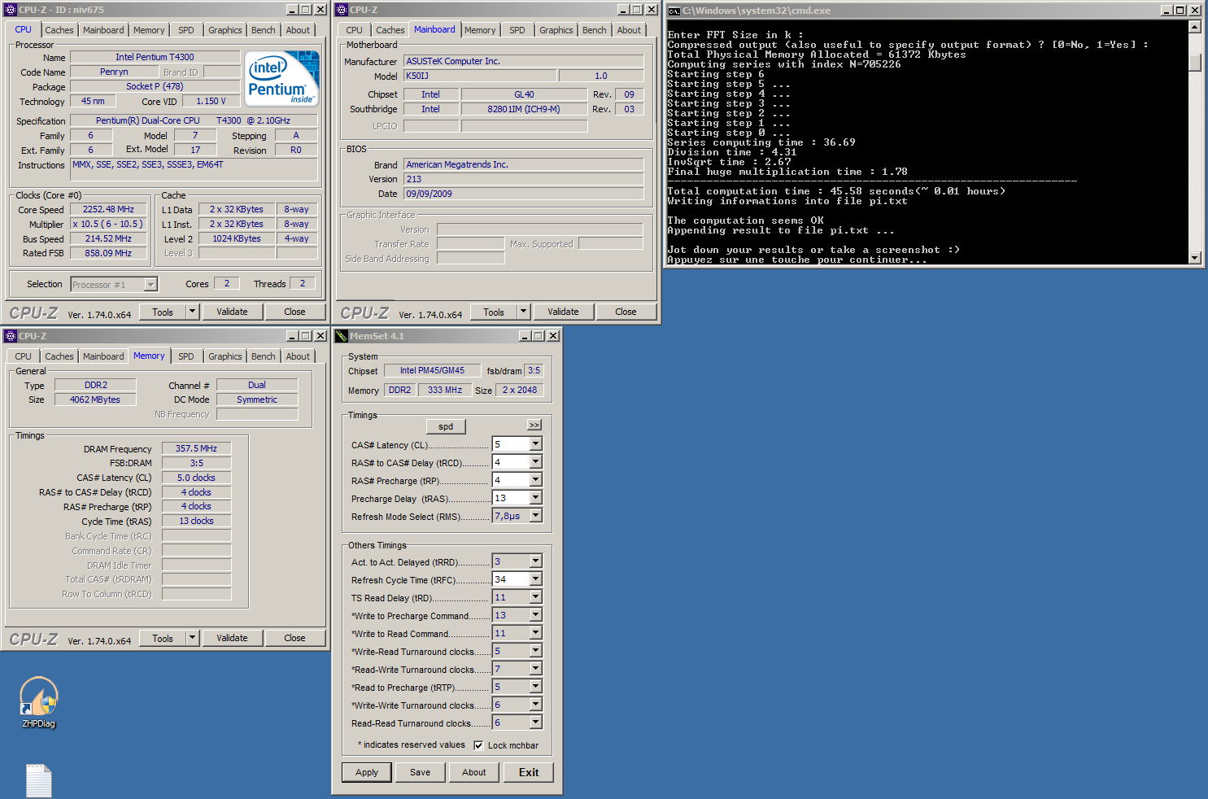Open the Precharge Delay (tRAS) dropdown
Viewport: 1208px width, 799px height.
(535, 498)
